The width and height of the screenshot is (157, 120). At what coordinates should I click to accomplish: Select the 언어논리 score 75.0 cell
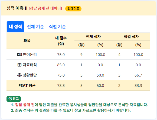[x=61, y=55]
